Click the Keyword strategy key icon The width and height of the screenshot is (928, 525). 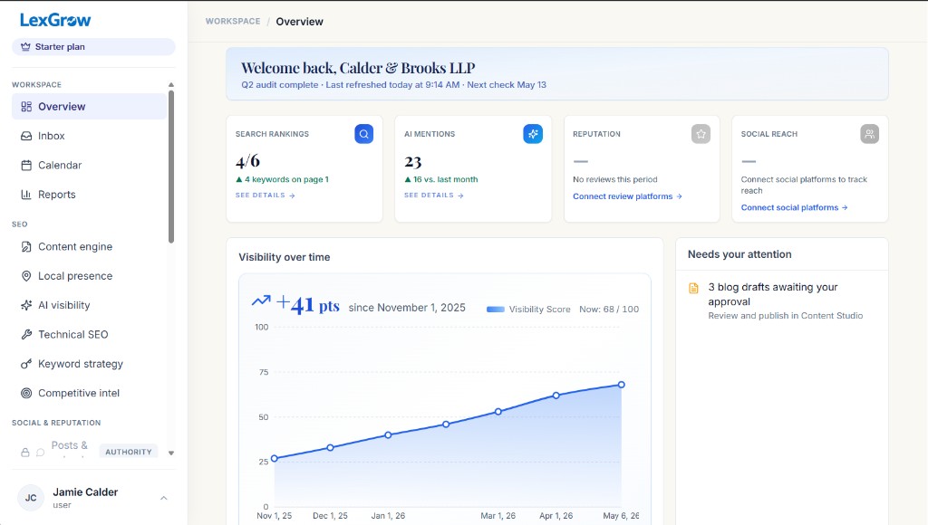tap(26, 364)
